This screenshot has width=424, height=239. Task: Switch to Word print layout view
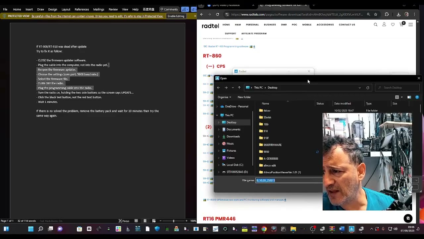coord(145,221)
